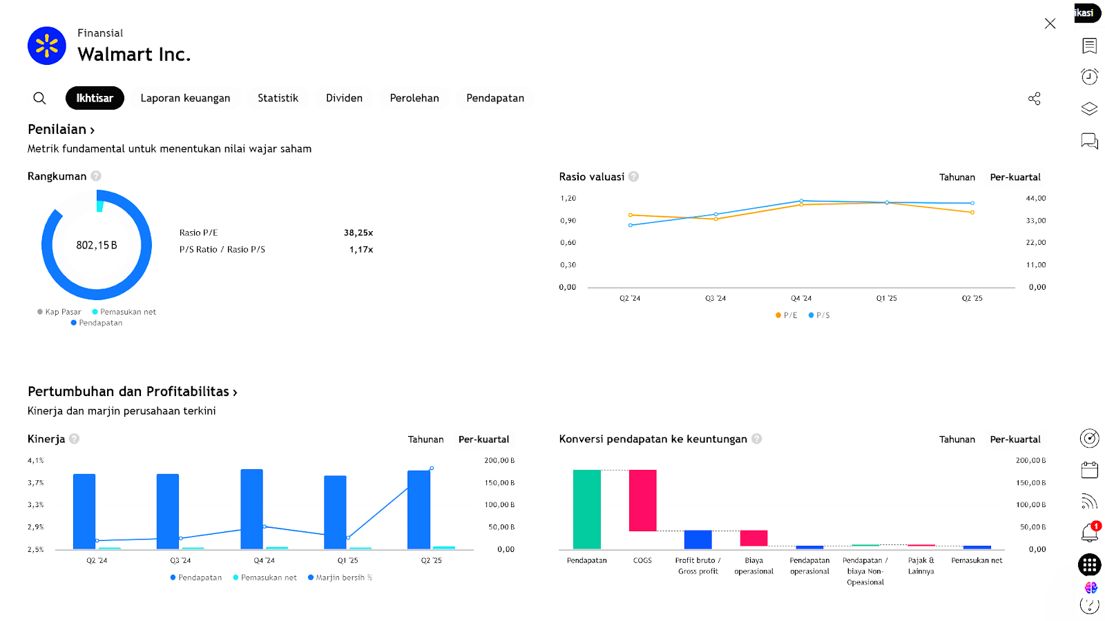This screenshot has height=621, width=1105.
Task: Open the alerts clock icon
Action: (x=1089, y=77)
